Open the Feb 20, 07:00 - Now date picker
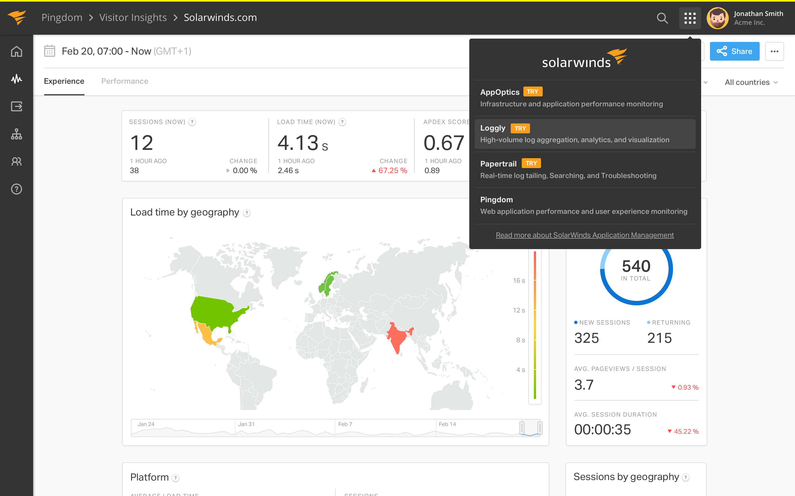Image resolution: width=795 pixels, height=496 pixels. [x=126, y=51]
